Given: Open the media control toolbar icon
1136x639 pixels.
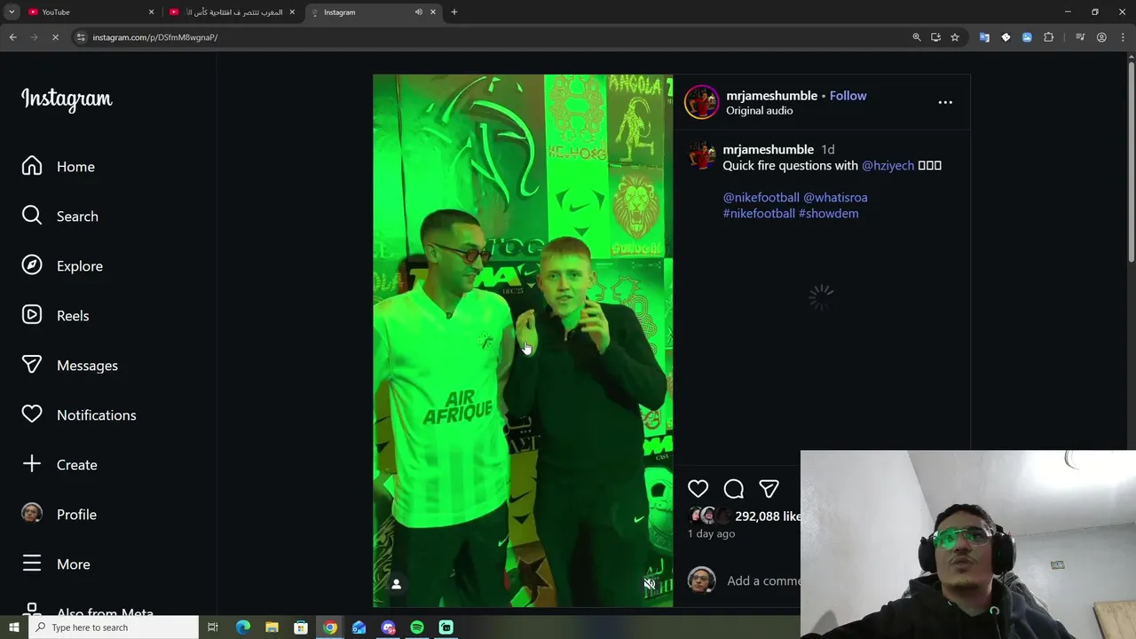Looking at the screenshot, I should (x=1080, y=37).
